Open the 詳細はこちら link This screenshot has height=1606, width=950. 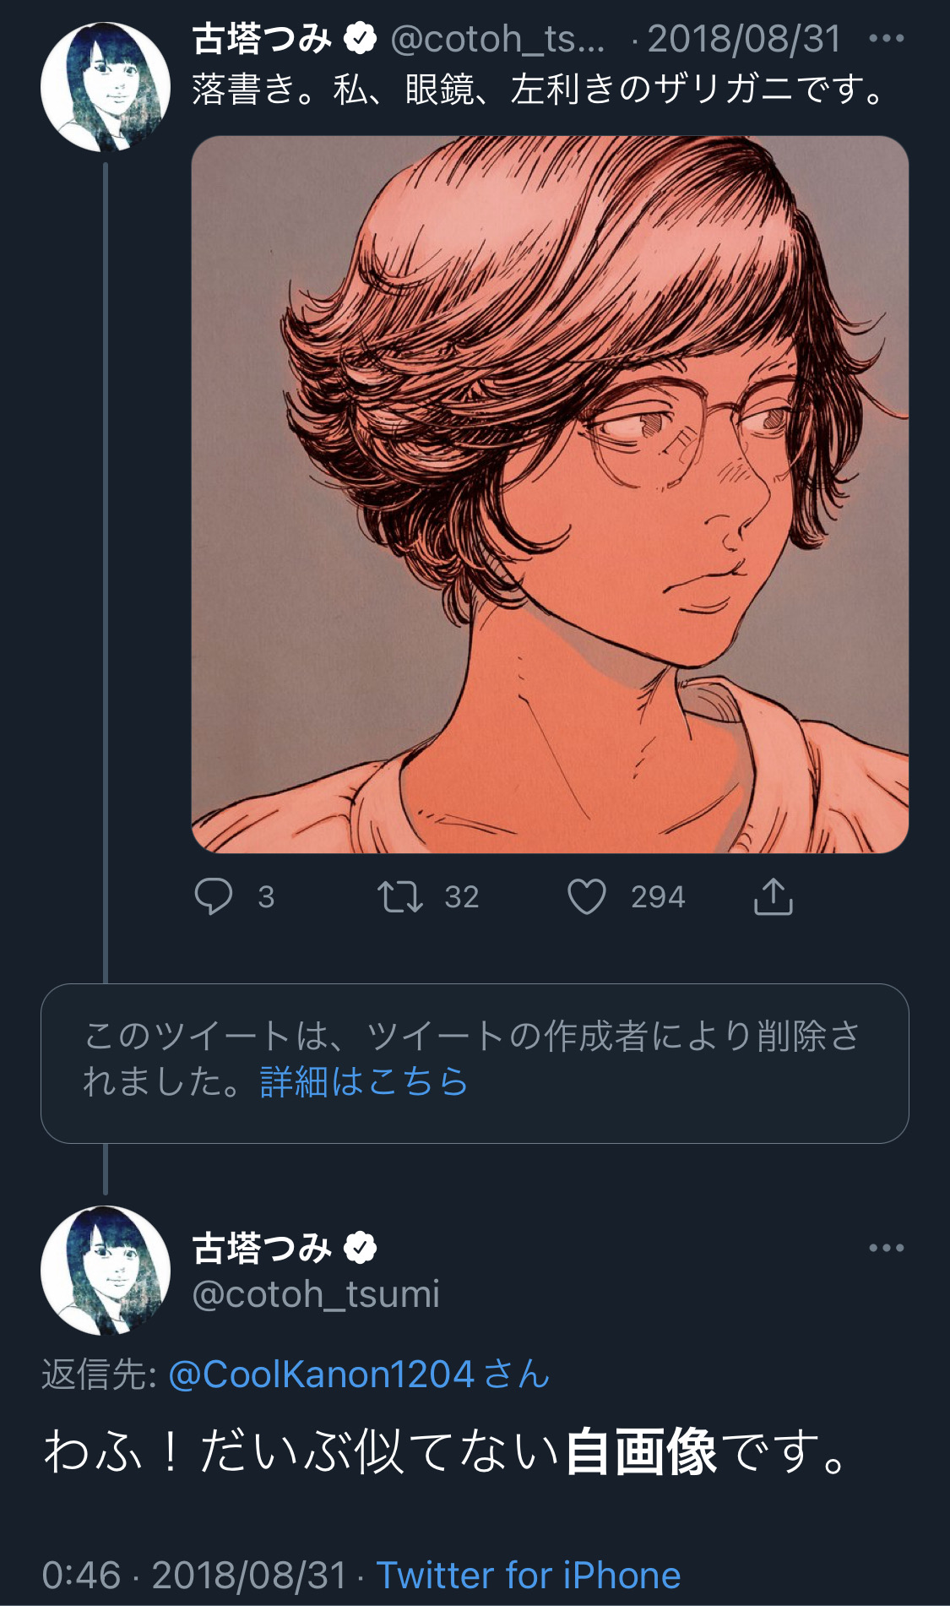363,1082
